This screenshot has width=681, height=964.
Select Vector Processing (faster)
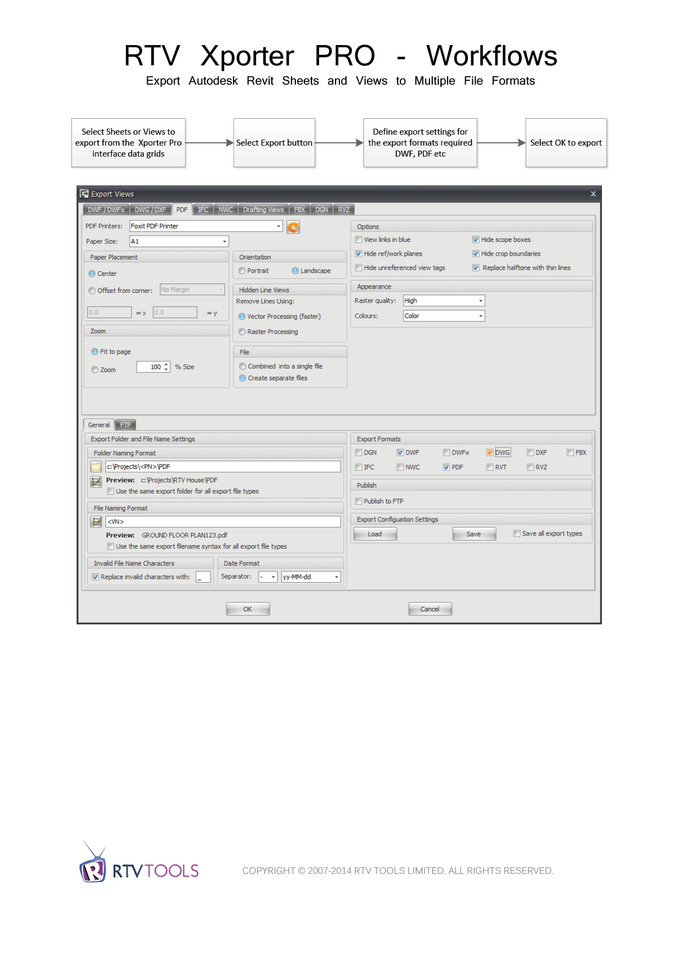coord(242,317)
